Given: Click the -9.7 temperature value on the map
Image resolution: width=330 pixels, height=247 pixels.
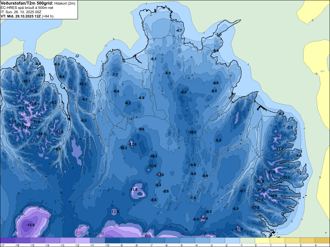Looking at the screenshot, I should point(243,191).
